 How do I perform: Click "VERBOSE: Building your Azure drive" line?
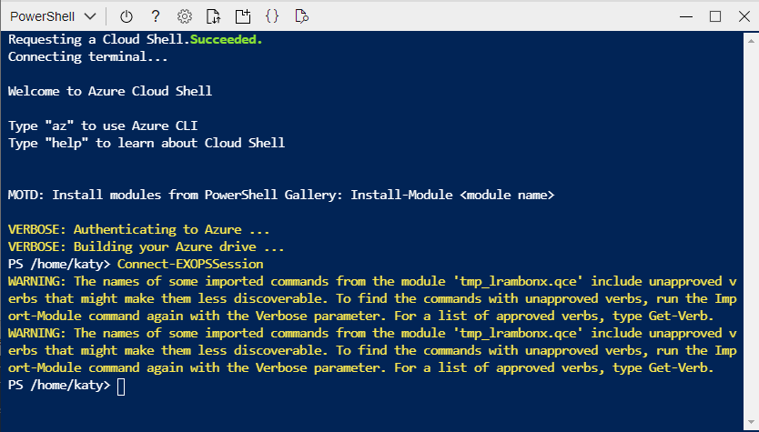[x=147, y=246]
